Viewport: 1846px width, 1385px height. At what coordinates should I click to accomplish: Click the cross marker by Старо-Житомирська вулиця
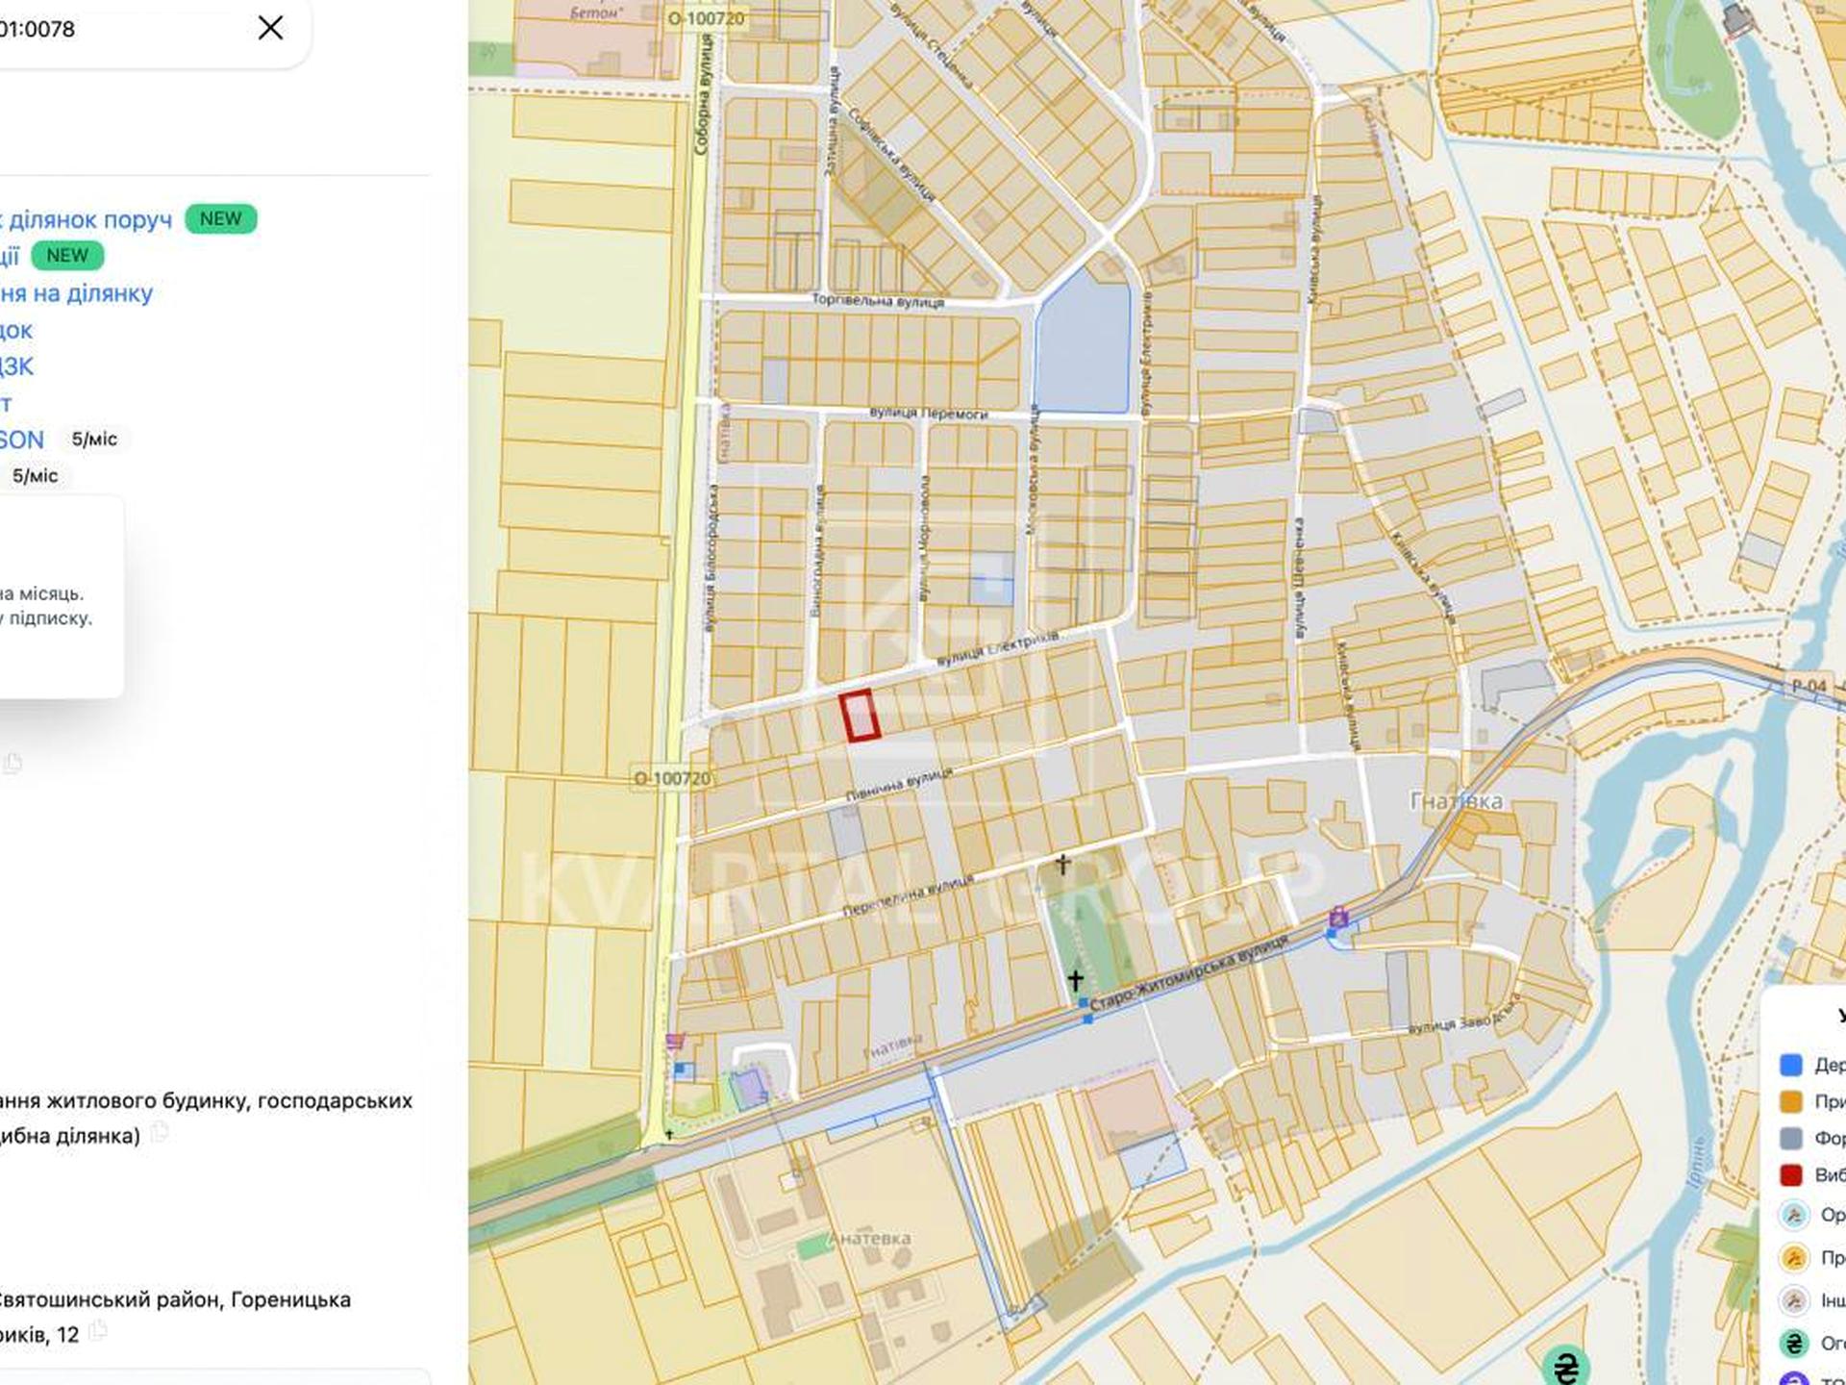pyautogui.click(x=1076, y=980)
